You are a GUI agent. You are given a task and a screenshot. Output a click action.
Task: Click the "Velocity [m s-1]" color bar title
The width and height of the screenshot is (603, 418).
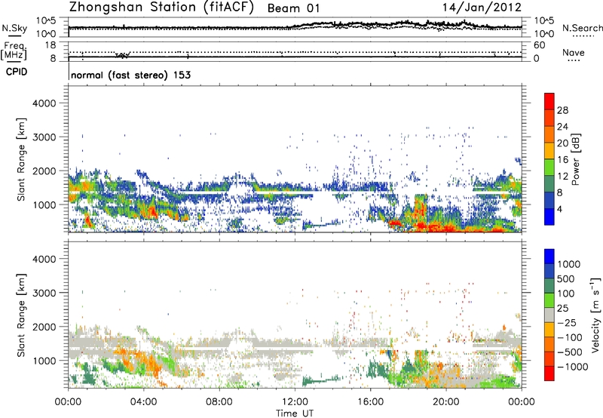tap(595, 315)
